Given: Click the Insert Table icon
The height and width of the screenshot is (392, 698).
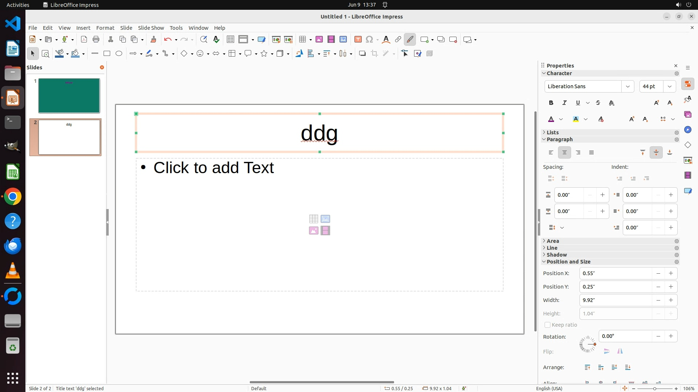Looking at the screenshot, I should (302, 40).
